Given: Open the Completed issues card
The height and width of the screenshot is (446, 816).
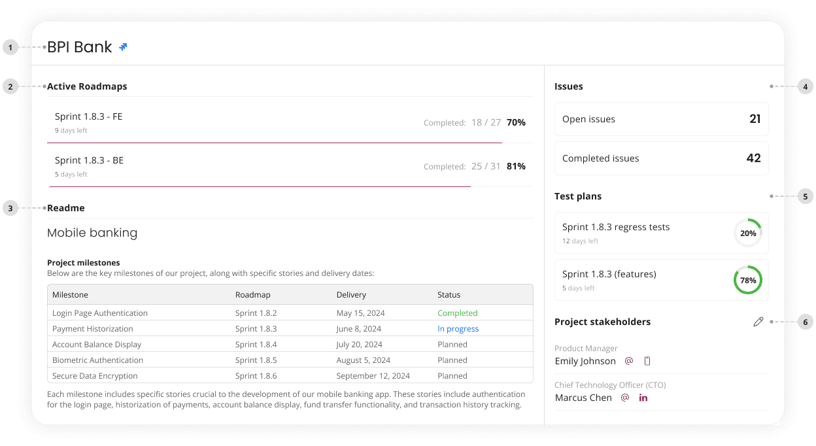Looking at the screenshot, I should click(x=661, y=158).
